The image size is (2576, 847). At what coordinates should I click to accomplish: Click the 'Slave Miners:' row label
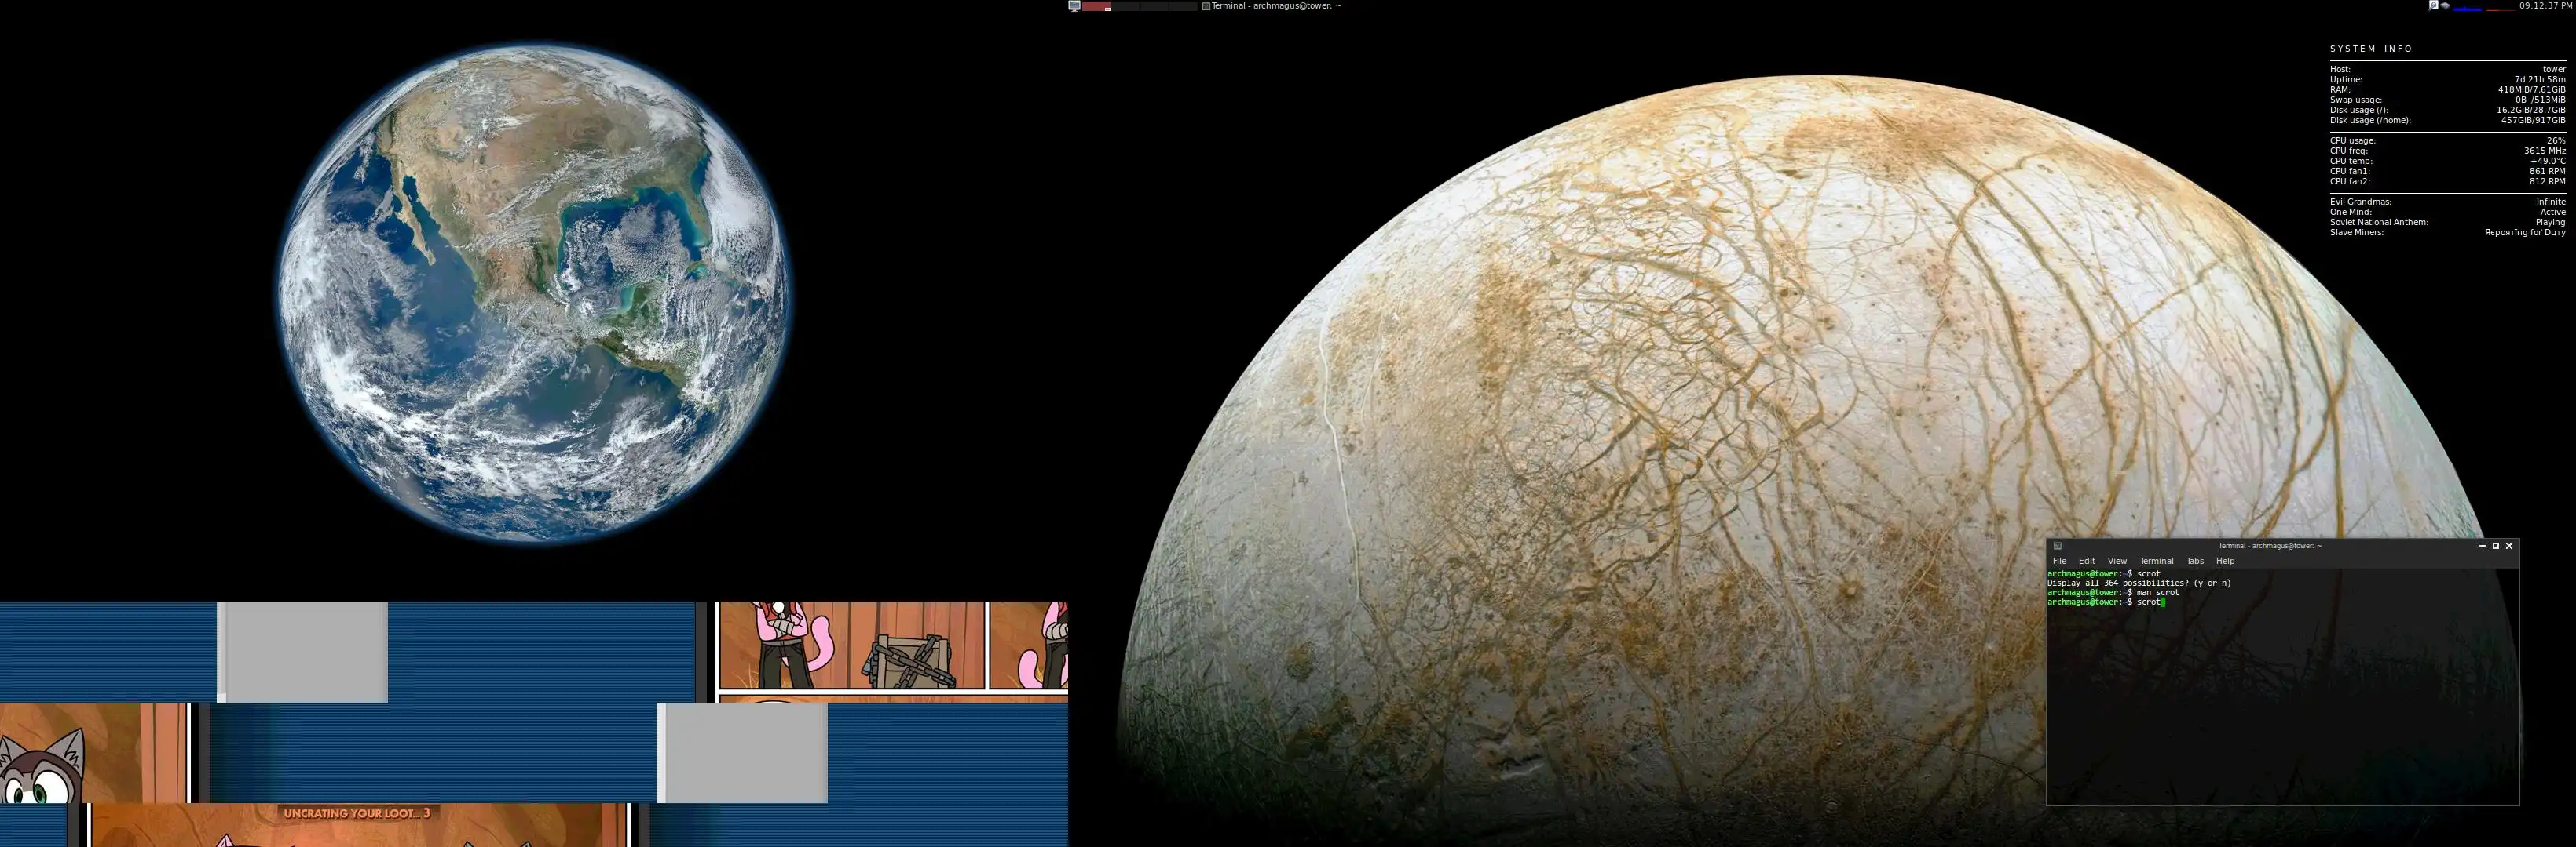2357,233
